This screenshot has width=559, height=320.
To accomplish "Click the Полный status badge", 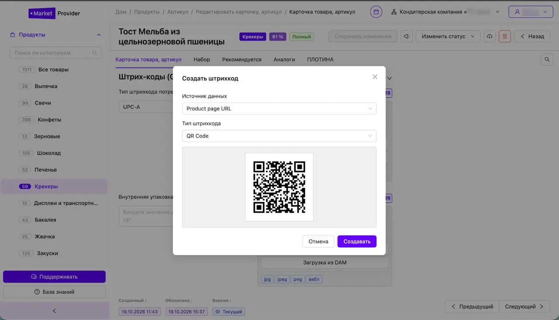I will (301, 37).
